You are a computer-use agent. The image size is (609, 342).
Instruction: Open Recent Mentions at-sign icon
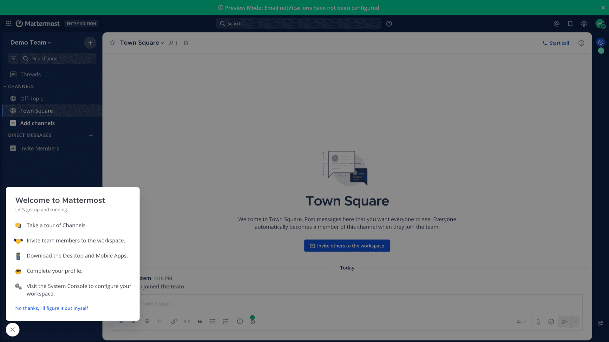(556, 23)
